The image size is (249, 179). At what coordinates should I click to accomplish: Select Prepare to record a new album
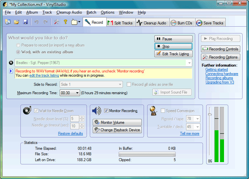click(18, 45)
